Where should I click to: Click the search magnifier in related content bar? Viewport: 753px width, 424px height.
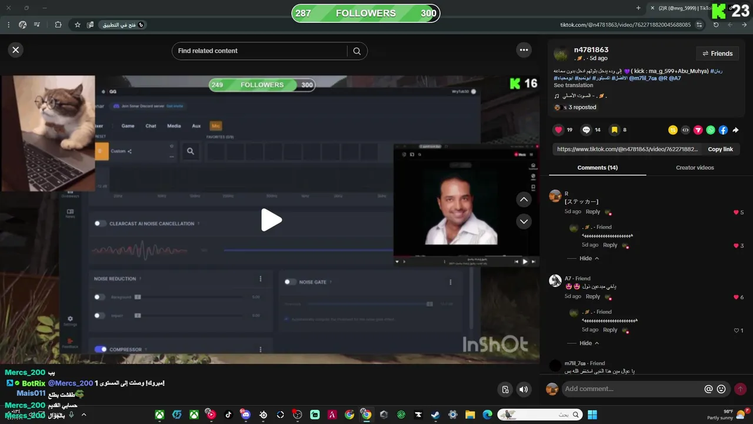click(356, 51)
